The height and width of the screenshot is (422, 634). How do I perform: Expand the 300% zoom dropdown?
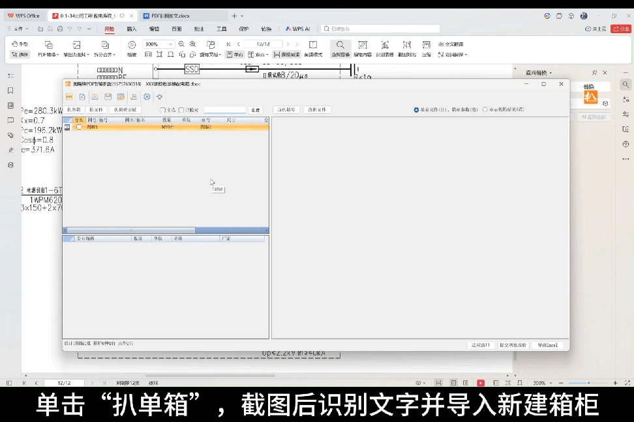tap(171, 44)
